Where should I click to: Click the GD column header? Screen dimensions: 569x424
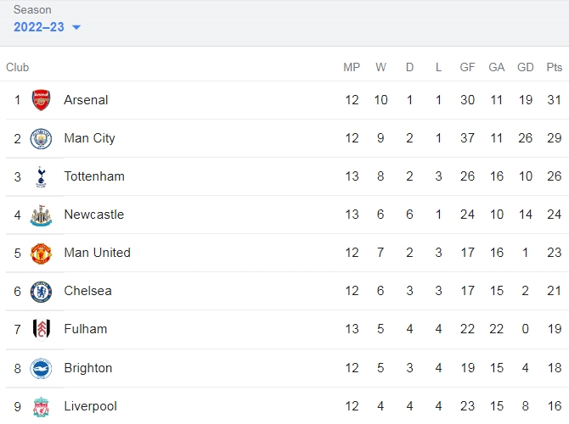pyautogui.click(x=525, y=67)
